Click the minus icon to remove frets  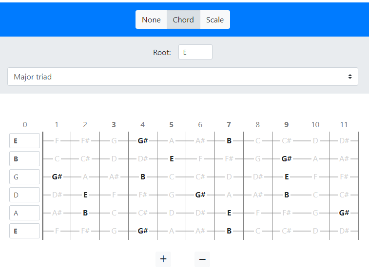point(202,259)
